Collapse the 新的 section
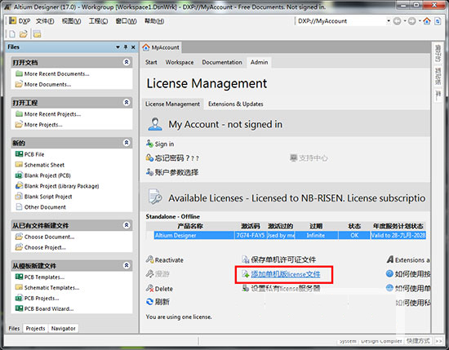 tap(127, 143)
